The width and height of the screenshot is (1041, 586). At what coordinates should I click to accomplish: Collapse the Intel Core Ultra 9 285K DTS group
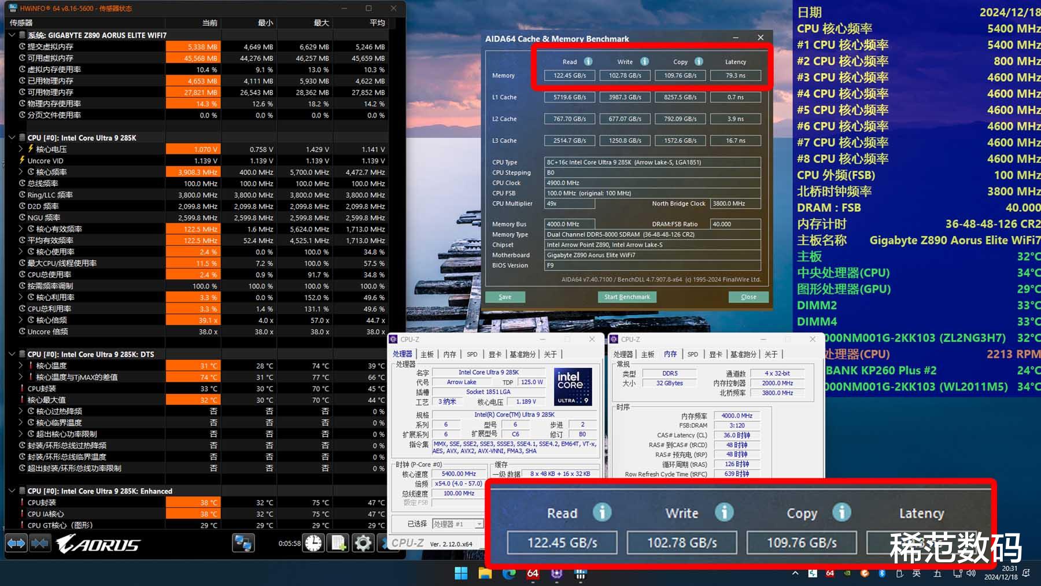(12, 354)
